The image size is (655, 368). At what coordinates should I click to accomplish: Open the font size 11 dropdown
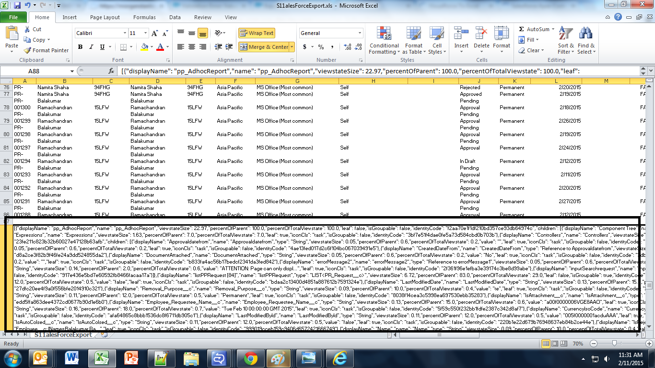[145, 33]
